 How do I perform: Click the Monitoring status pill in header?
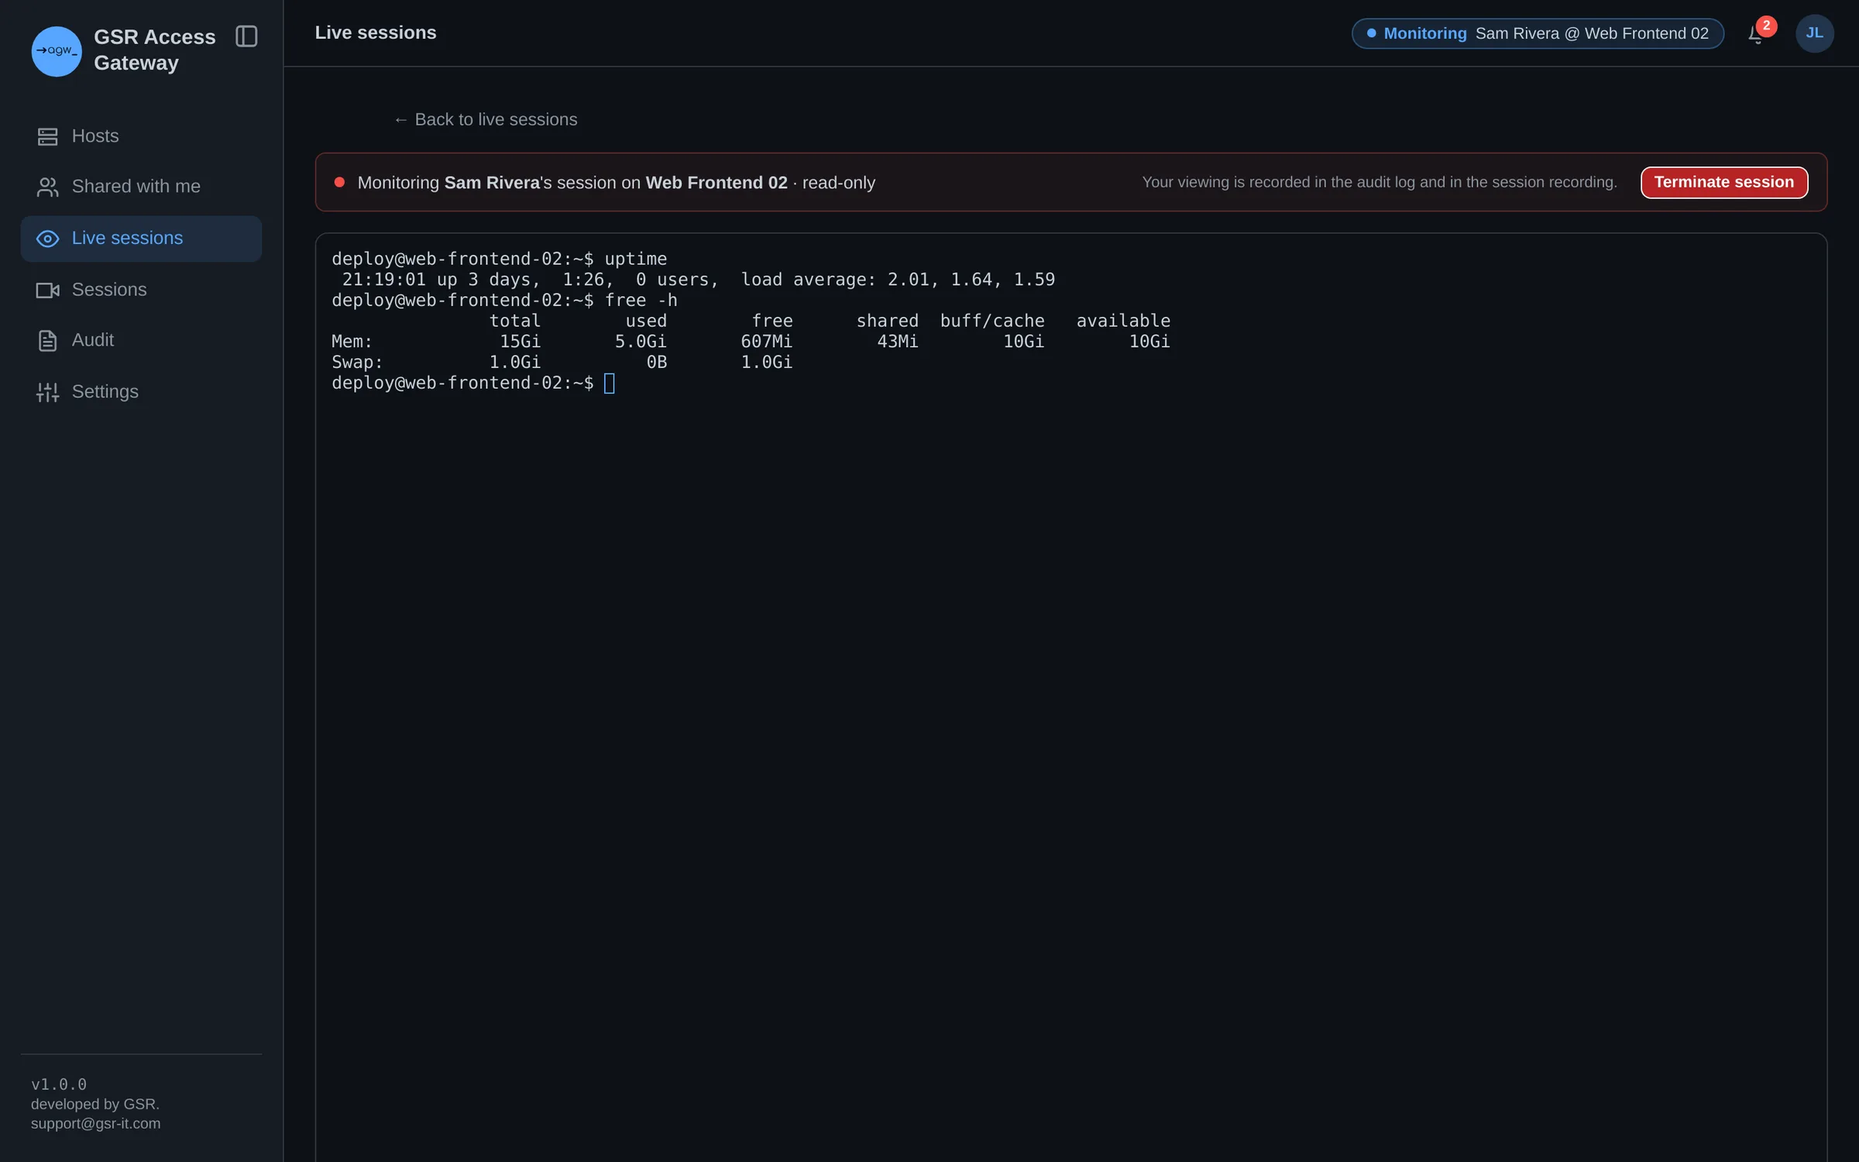click(x=1537, y=33)
